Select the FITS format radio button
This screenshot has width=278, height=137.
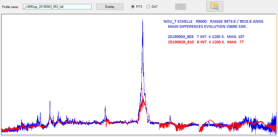[x=133, y=7]
